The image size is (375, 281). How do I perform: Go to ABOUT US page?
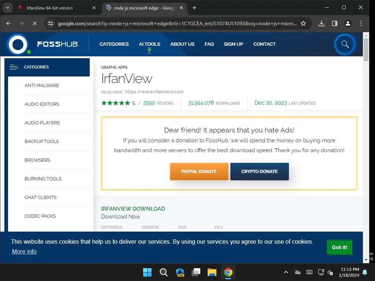pyautogui.click(x=182, y=44)
